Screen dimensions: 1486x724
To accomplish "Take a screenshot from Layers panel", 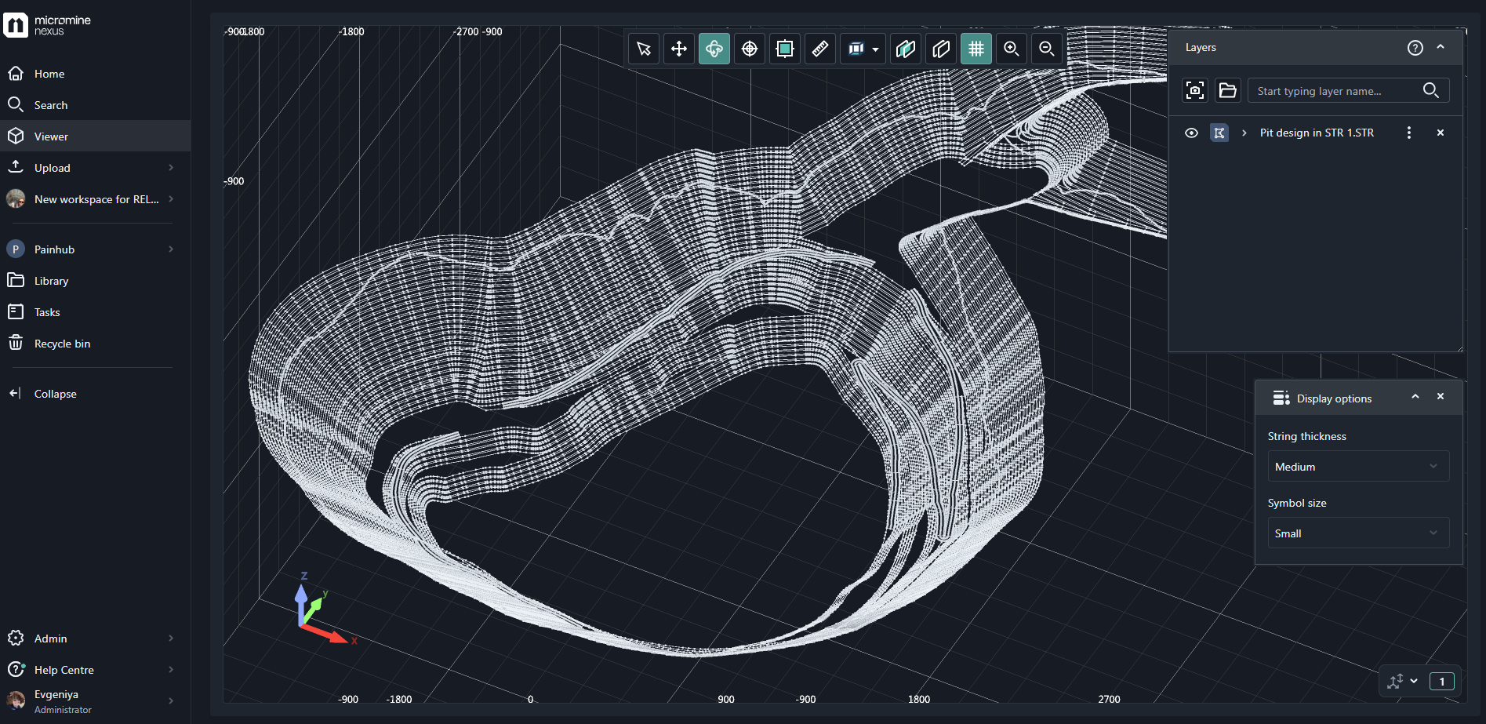I will (x=1195, y=91).
